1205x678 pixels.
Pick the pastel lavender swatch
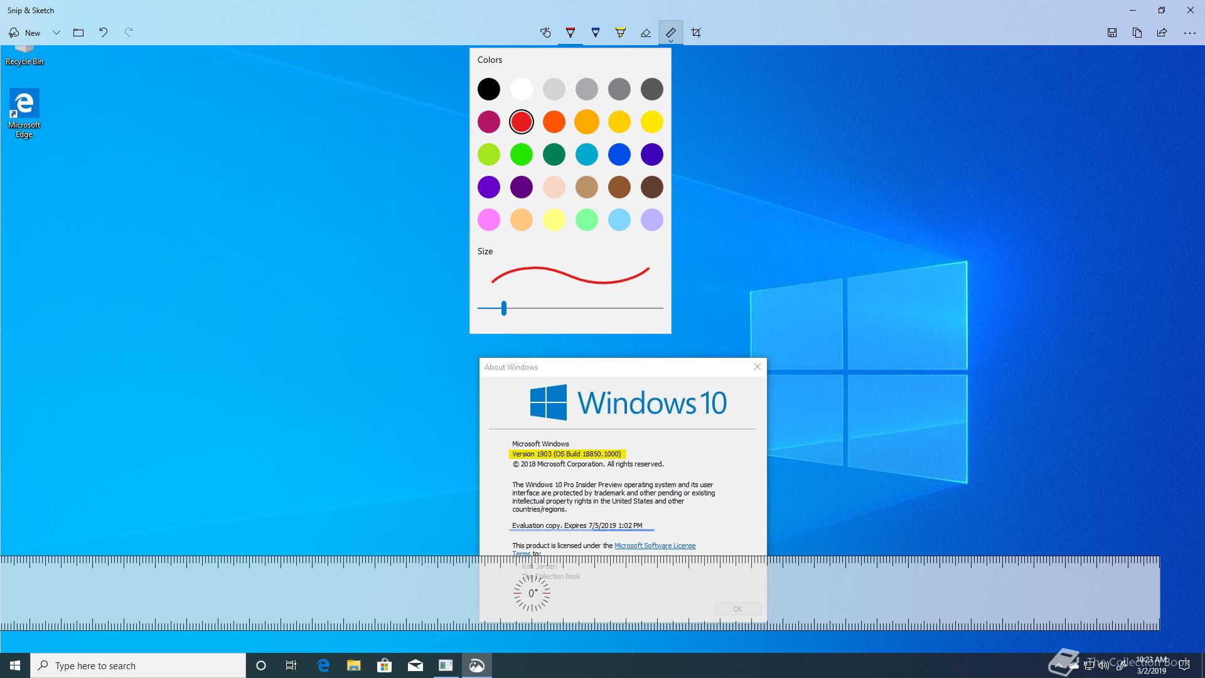pos(652,220)
